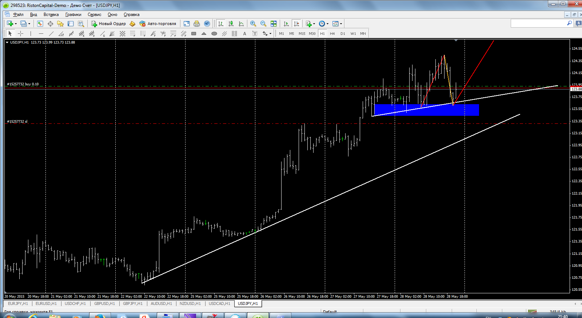Switch timeframe to W1

click(353, 33)
